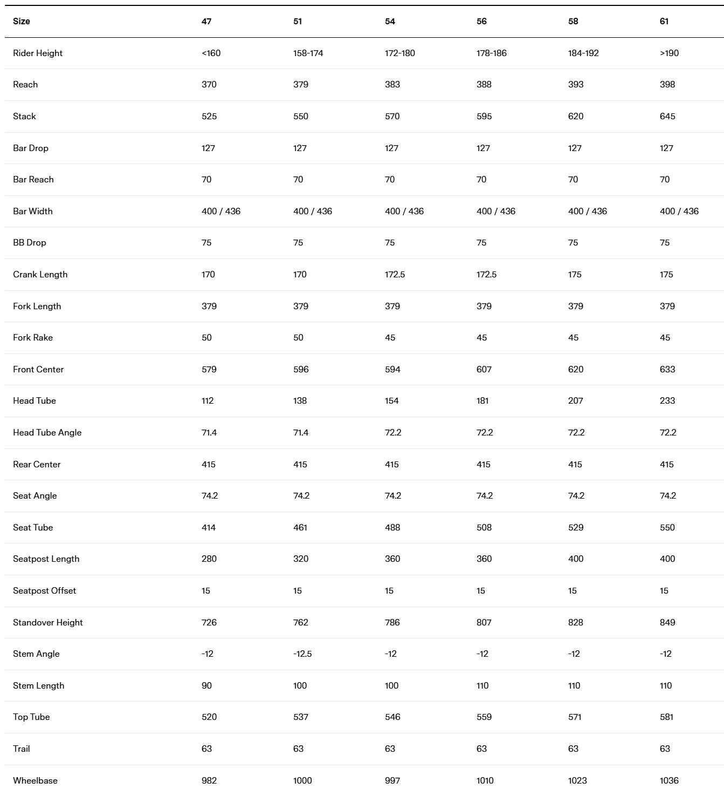Select the Stem Angle value -12.5
724x796 pixels.
302,654
